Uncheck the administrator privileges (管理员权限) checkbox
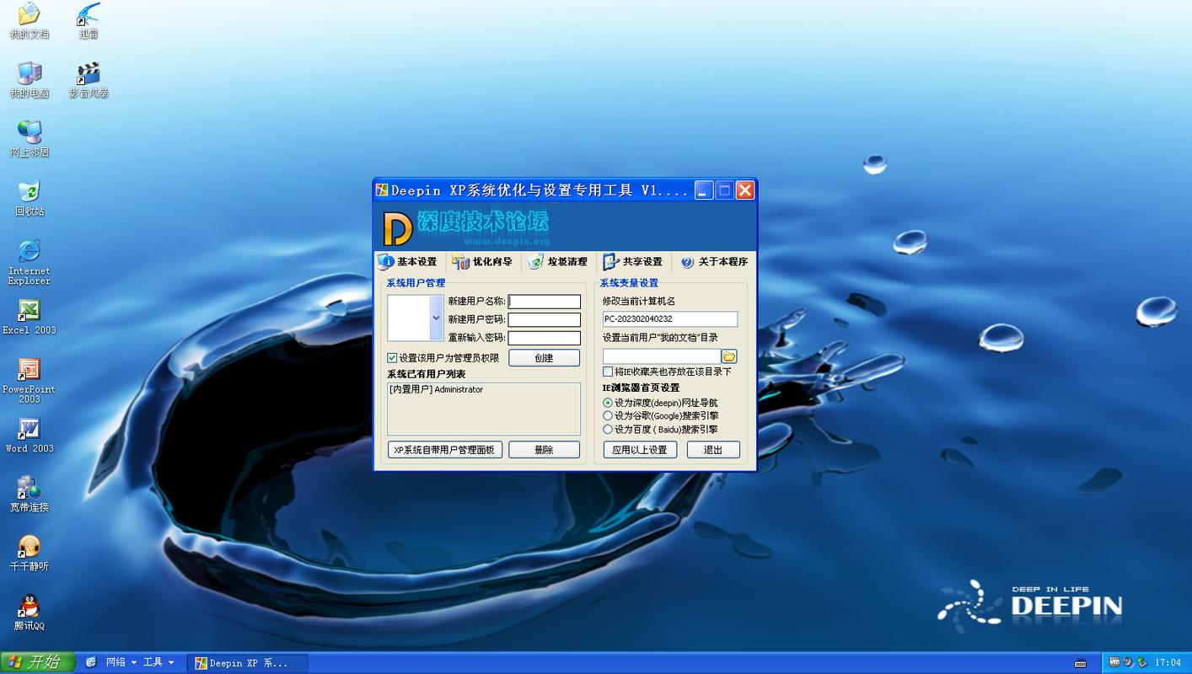 pyautogui.click(x=392, y=358)
